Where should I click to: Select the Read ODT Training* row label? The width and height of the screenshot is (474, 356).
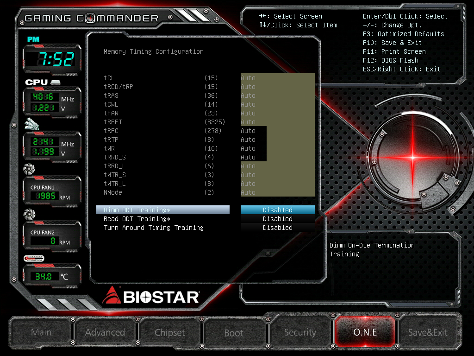coord(137,219)
